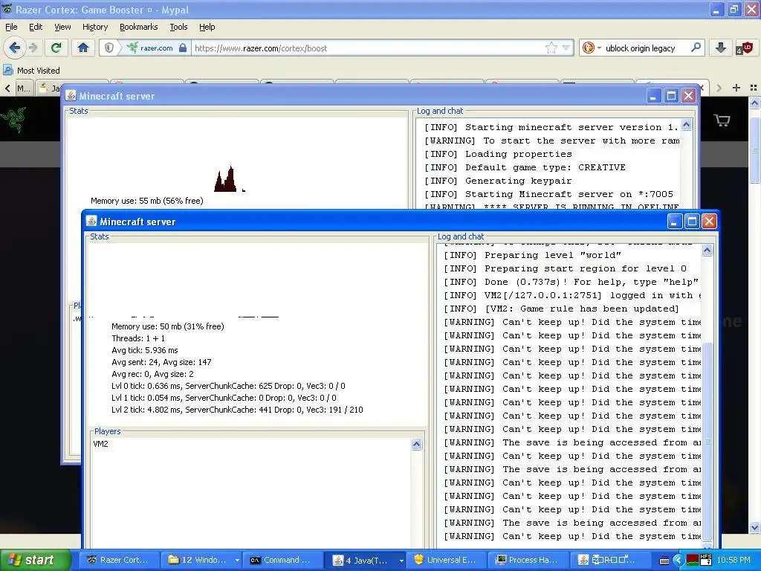Viewport: 761px width, 571px height.
Task: Open the File menu
Action: (x=11, y=27)
